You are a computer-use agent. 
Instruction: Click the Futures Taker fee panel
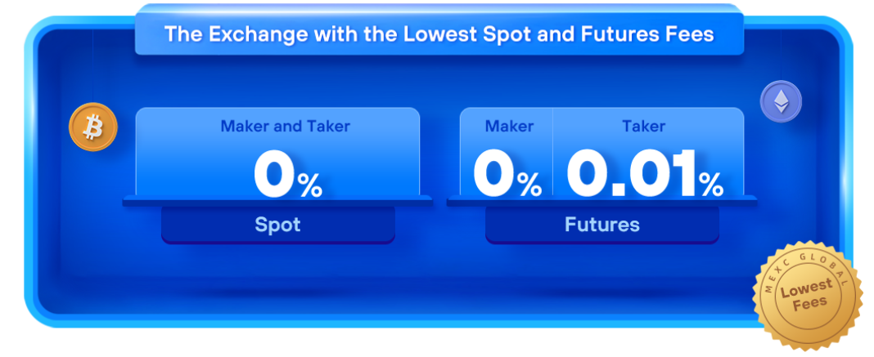(648, 151)
